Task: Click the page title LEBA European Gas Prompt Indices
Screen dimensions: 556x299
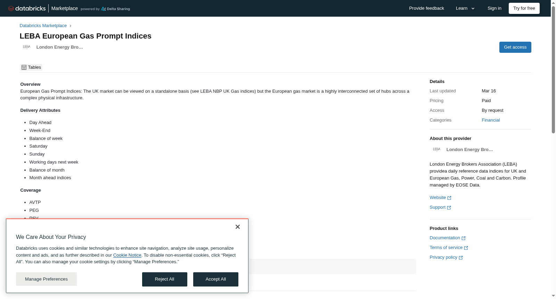Action: (x=85, y=36)
